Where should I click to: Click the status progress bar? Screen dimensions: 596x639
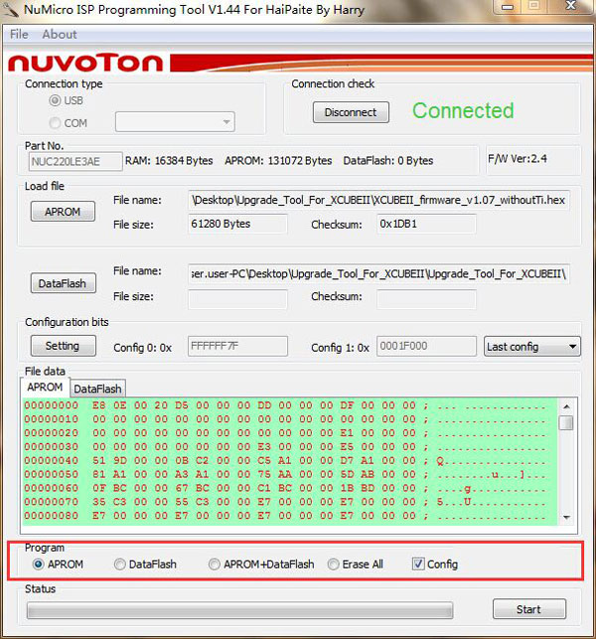239,610
